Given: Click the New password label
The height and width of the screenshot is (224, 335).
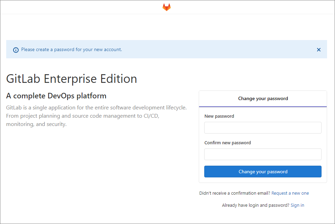Looking at the screenshot, I should [219, 116].
